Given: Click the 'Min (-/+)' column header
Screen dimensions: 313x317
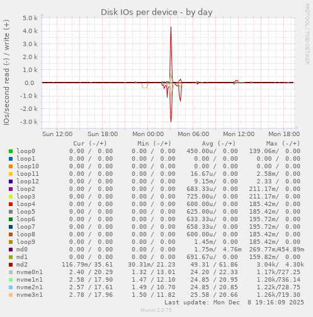Looking at the screenshot, I should [x=154, y=144].
